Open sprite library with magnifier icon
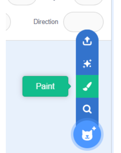This screenshot has width=121, height=153. pos(87,109)
